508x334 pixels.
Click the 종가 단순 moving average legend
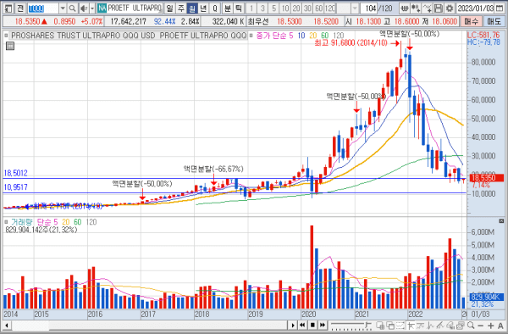pyautogui.click(x=272, y=36)
